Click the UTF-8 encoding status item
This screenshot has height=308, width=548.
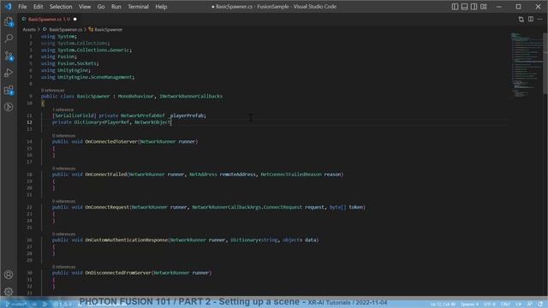coord(490,305)
